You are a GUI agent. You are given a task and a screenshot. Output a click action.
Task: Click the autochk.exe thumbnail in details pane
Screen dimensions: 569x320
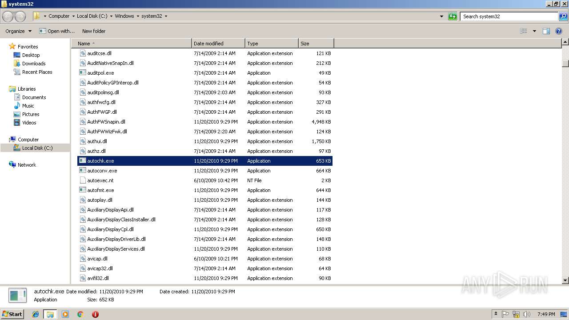tap(18, 296)
